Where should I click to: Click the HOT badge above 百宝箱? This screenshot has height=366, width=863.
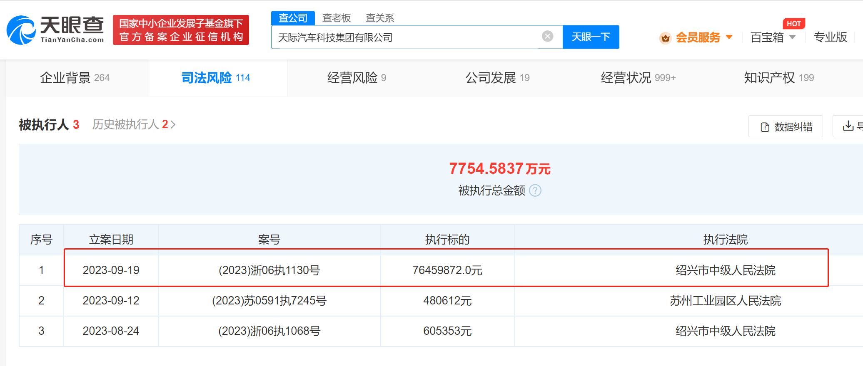tap(794, 24)
